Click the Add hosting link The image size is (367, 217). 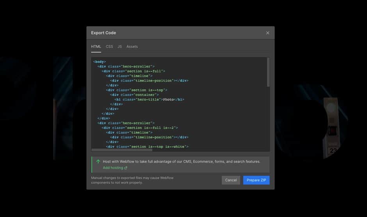(113, 168)
